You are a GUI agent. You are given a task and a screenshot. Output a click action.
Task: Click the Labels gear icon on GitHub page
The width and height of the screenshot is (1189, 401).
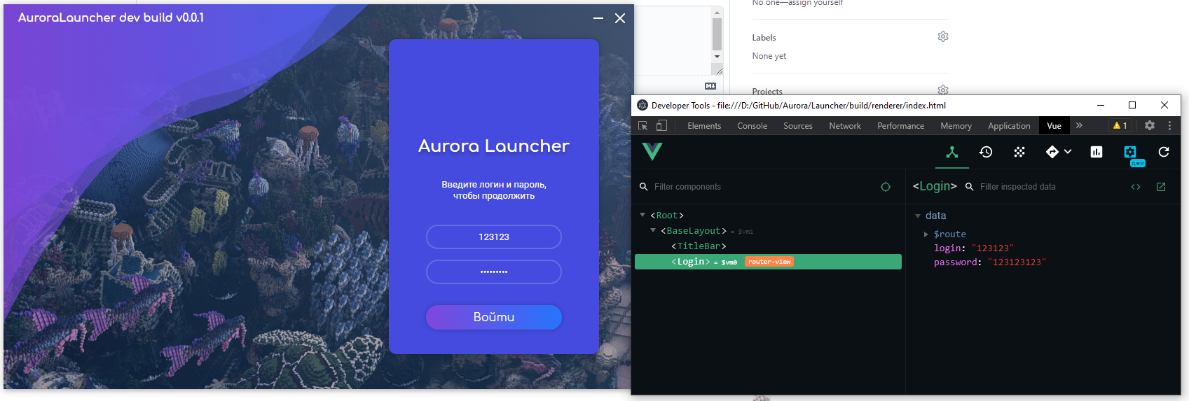[x=943, y=36]
